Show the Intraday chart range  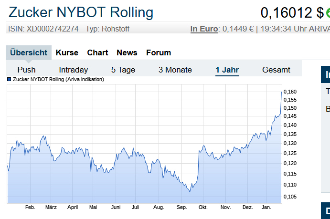coord(73,70)
